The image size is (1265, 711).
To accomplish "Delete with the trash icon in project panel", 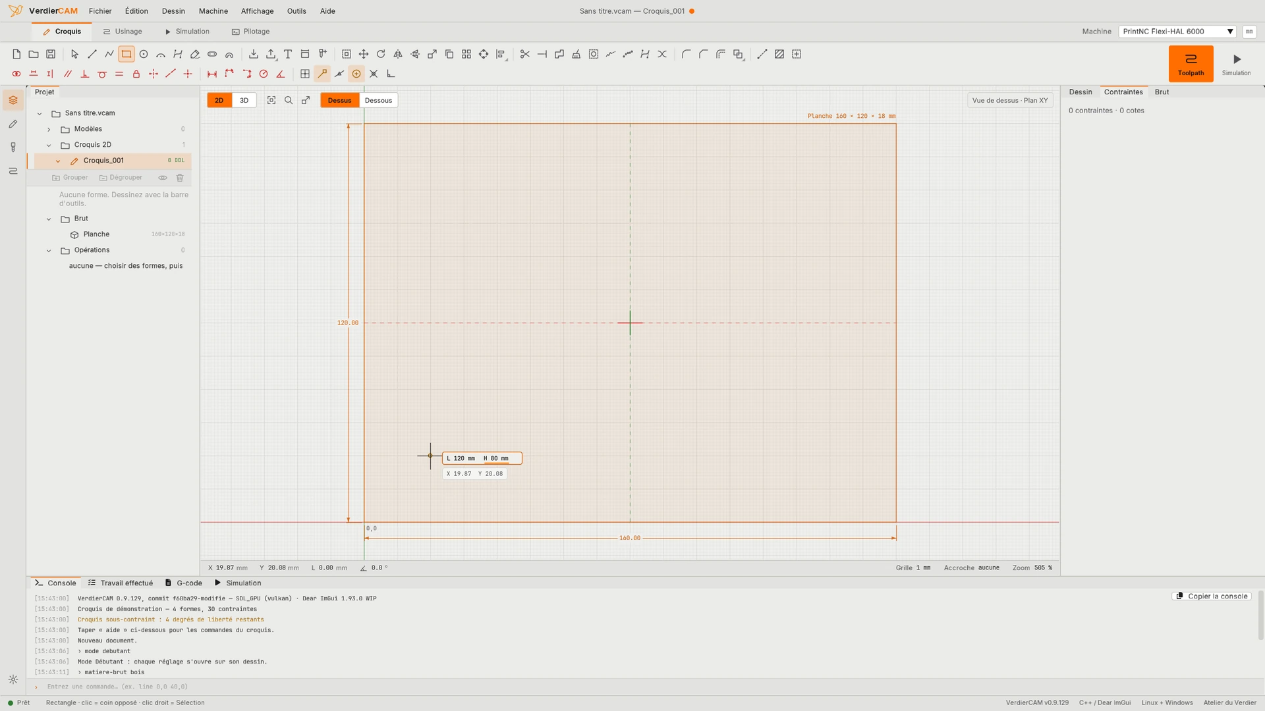I will [180, 178].
